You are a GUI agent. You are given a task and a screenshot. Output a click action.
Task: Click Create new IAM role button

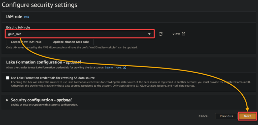[26, 42]
